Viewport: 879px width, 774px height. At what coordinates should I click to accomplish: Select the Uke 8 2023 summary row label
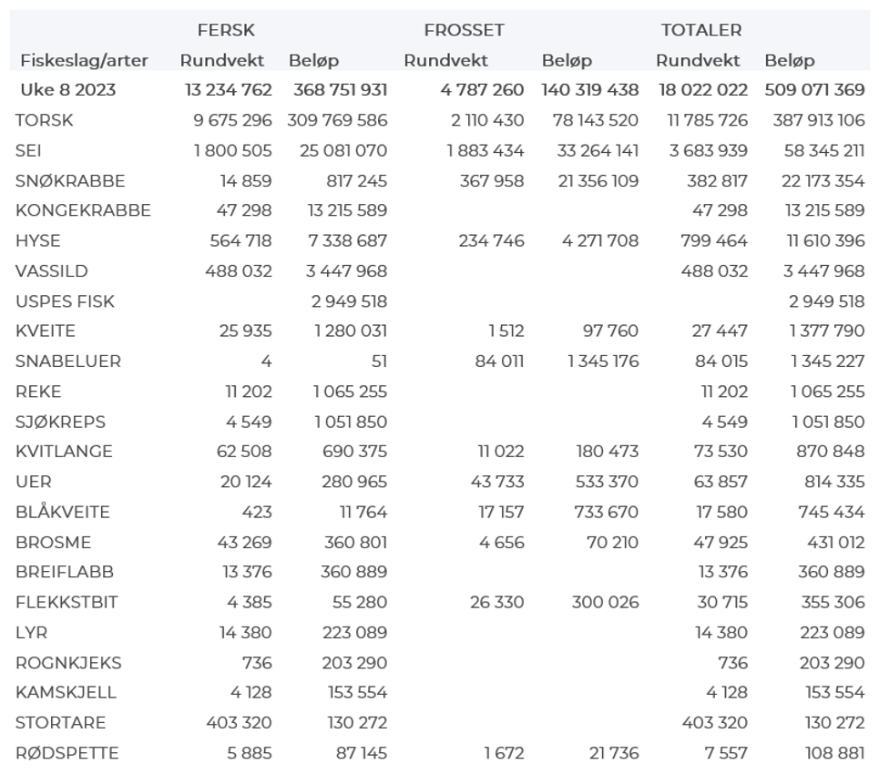68,90
